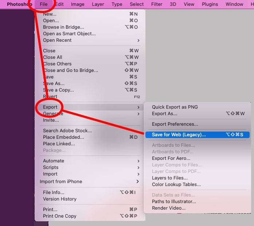
Task: Select Place Embedded...
Action: pos(90,137)
